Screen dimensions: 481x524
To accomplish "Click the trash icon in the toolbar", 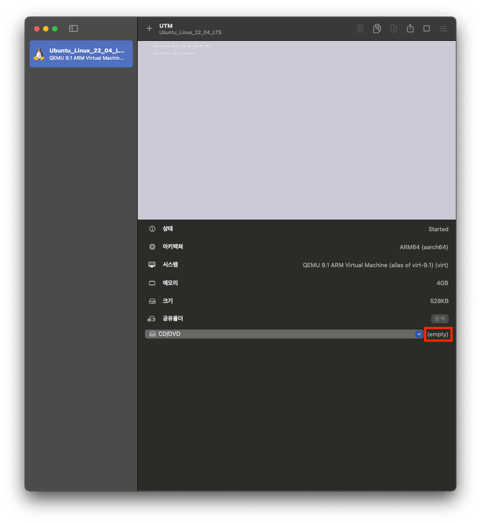I will tap(360, 29).
